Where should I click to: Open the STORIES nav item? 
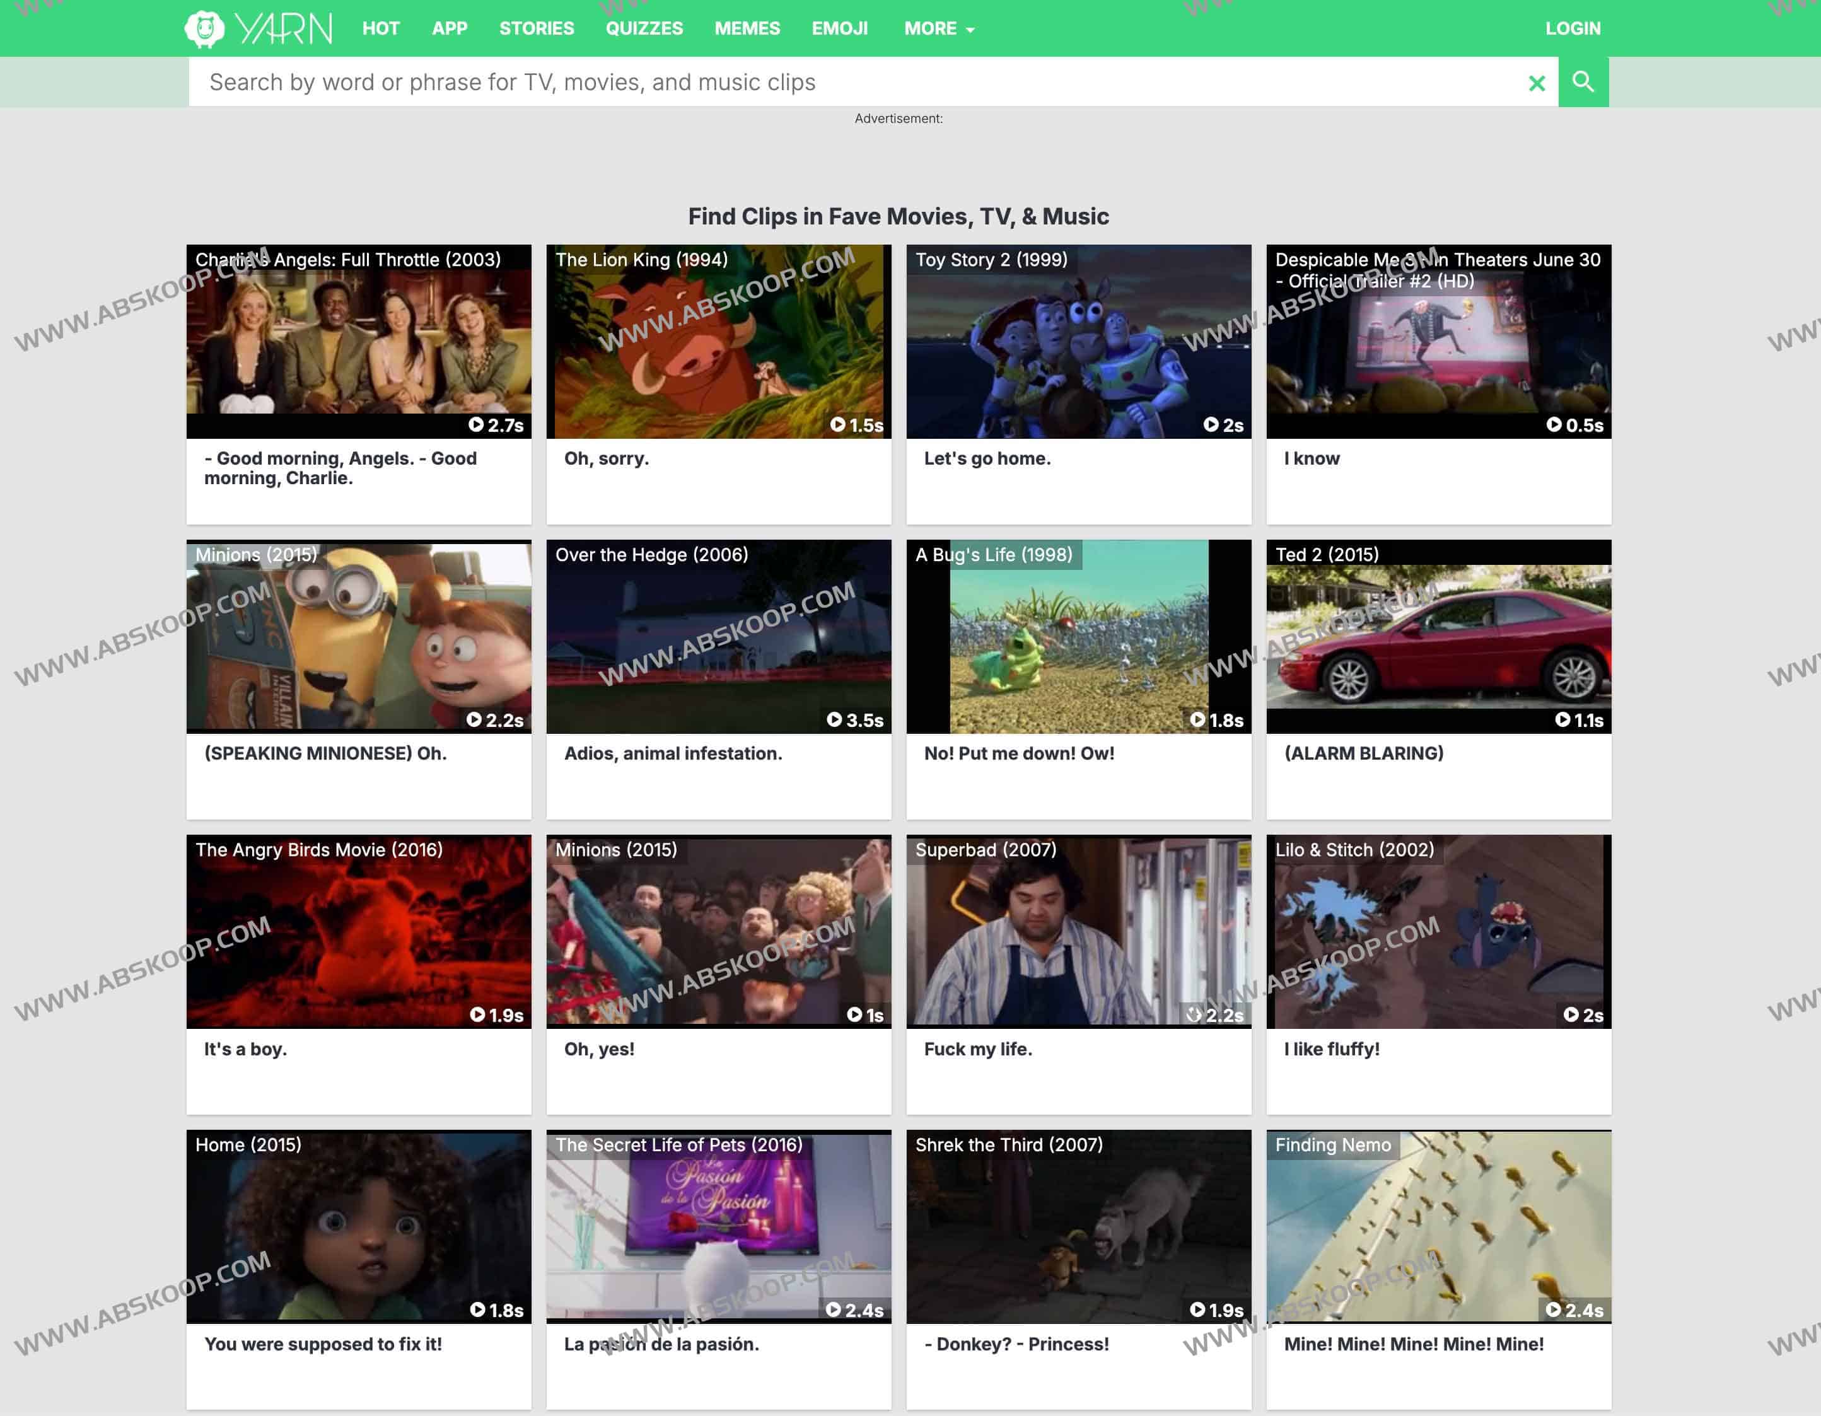click(x=536, y=28)
